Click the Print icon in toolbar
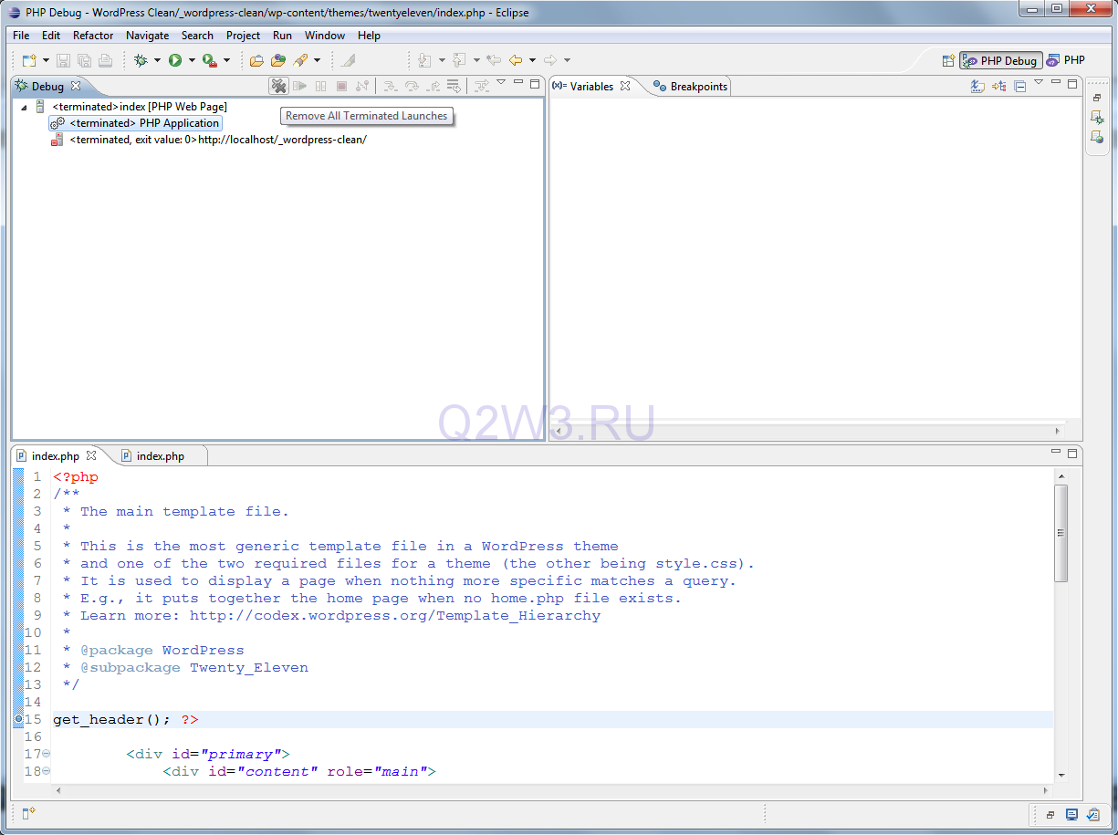Viewport: 1118px width, 835px height. pos(105,60)
